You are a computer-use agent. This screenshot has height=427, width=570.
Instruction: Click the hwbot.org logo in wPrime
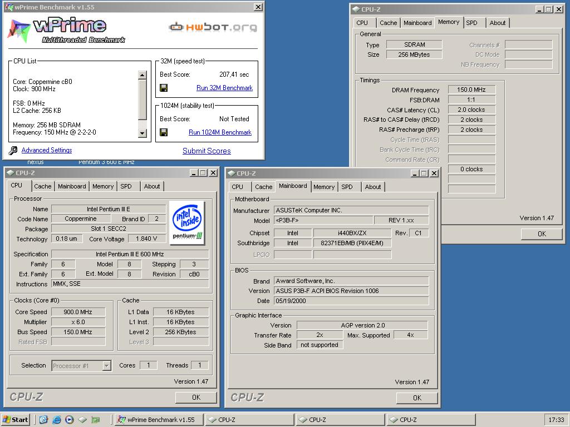click(x=213, y=27)
